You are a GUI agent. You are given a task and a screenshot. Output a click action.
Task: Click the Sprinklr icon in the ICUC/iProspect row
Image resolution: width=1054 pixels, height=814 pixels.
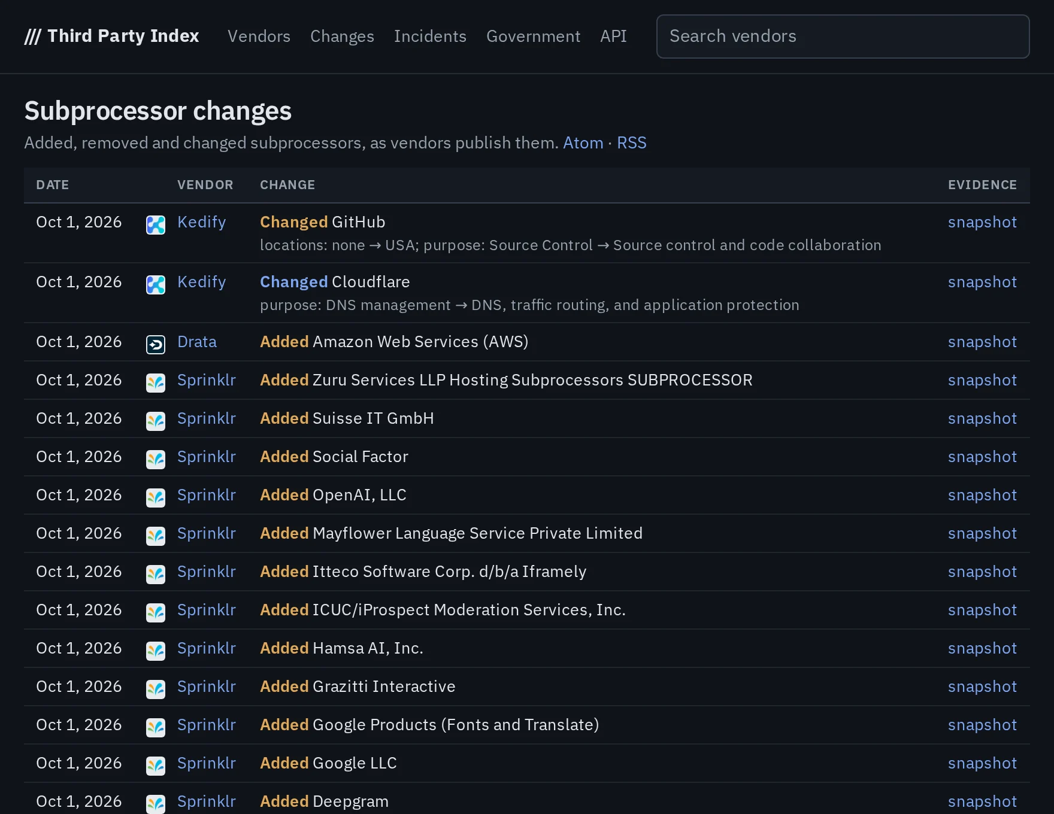(156, 613)
